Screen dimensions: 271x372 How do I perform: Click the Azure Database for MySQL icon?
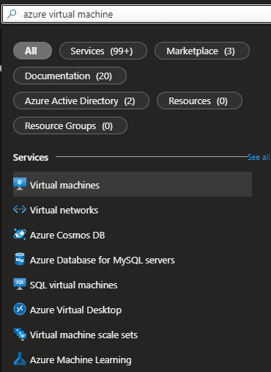click(x=20, y=259)
